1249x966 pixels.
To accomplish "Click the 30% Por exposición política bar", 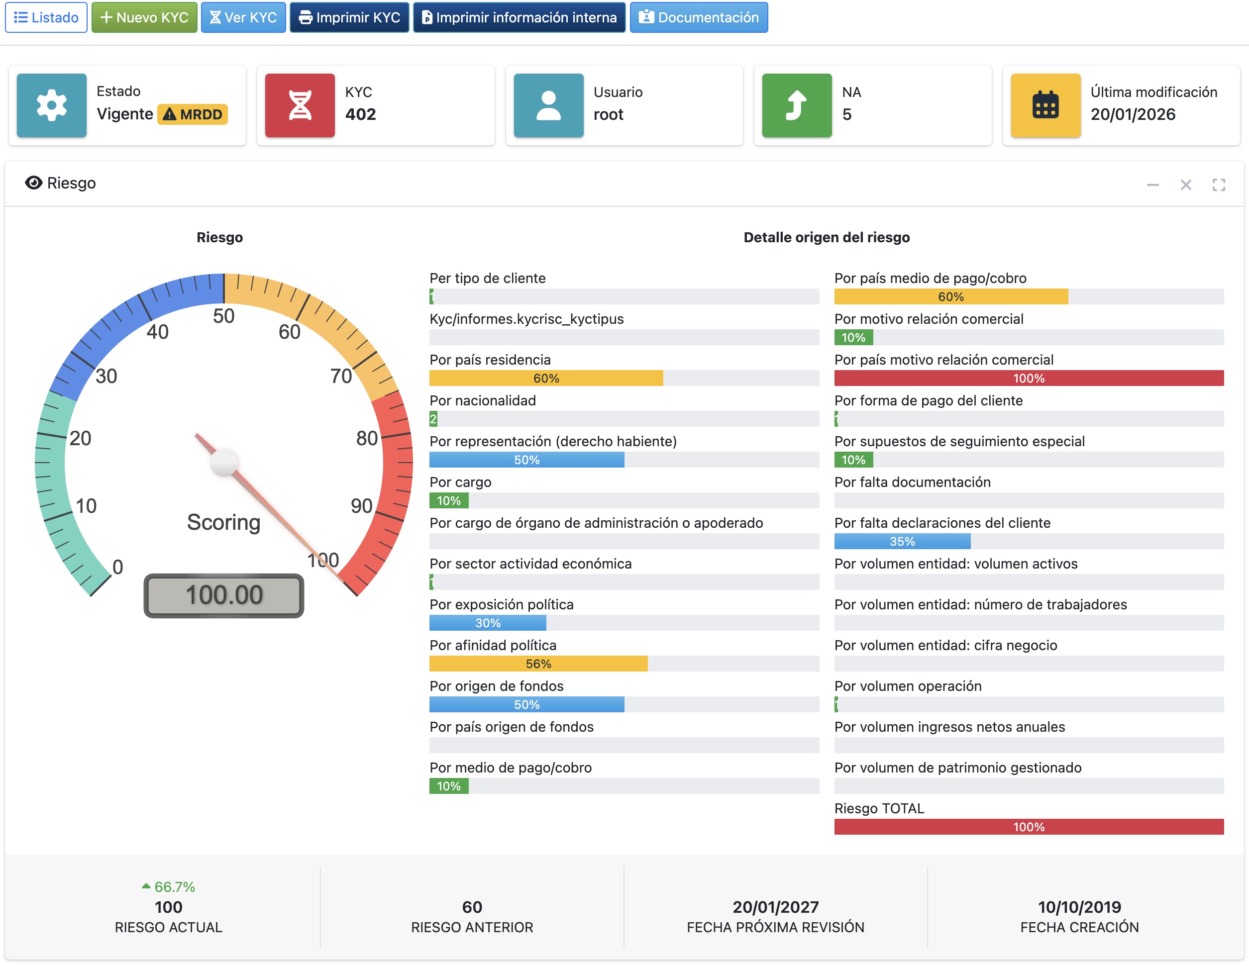I will coord(488,623).
